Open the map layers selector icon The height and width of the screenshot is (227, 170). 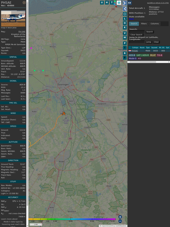click(x=119, y=2)
